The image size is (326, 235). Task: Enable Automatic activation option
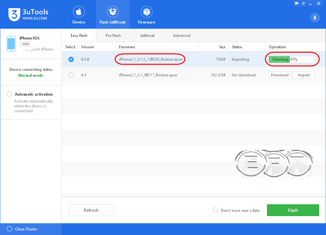click(x=9, y=94)
